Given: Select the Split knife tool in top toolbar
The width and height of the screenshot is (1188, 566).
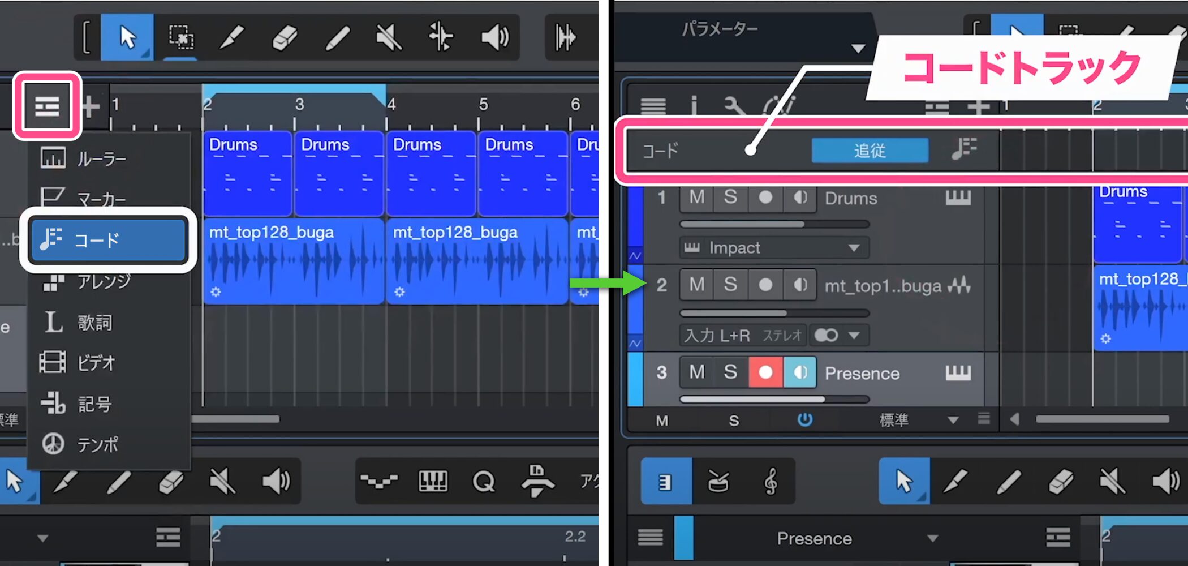Looking at the screenshot, I should [231, 38].
